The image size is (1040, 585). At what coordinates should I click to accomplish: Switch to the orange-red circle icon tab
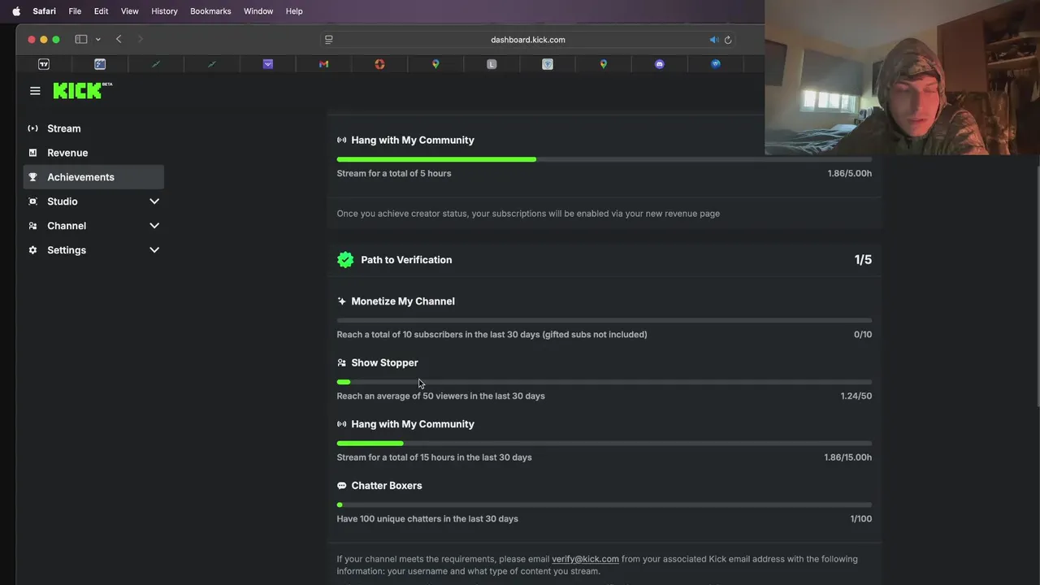click(379, 64)
